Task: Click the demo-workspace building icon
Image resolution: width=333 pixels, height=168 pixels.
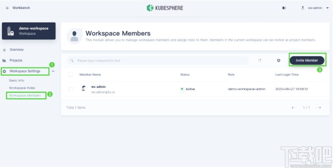Action: [x=11, y=31]
